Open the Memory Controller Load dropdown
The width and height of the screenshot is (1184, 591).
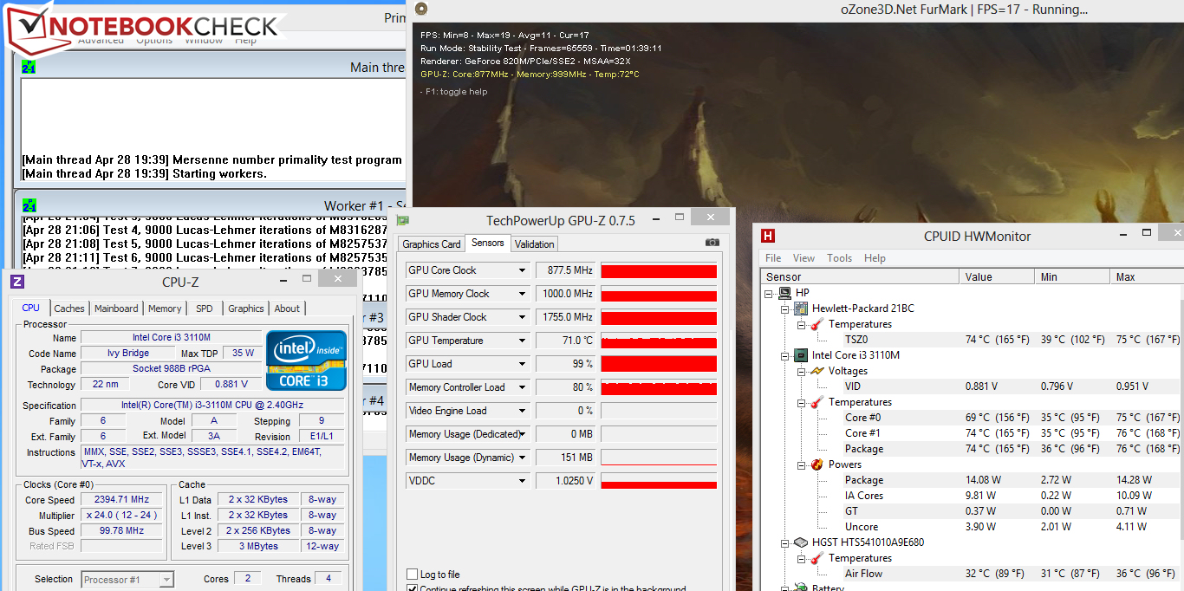pos(522,387)
